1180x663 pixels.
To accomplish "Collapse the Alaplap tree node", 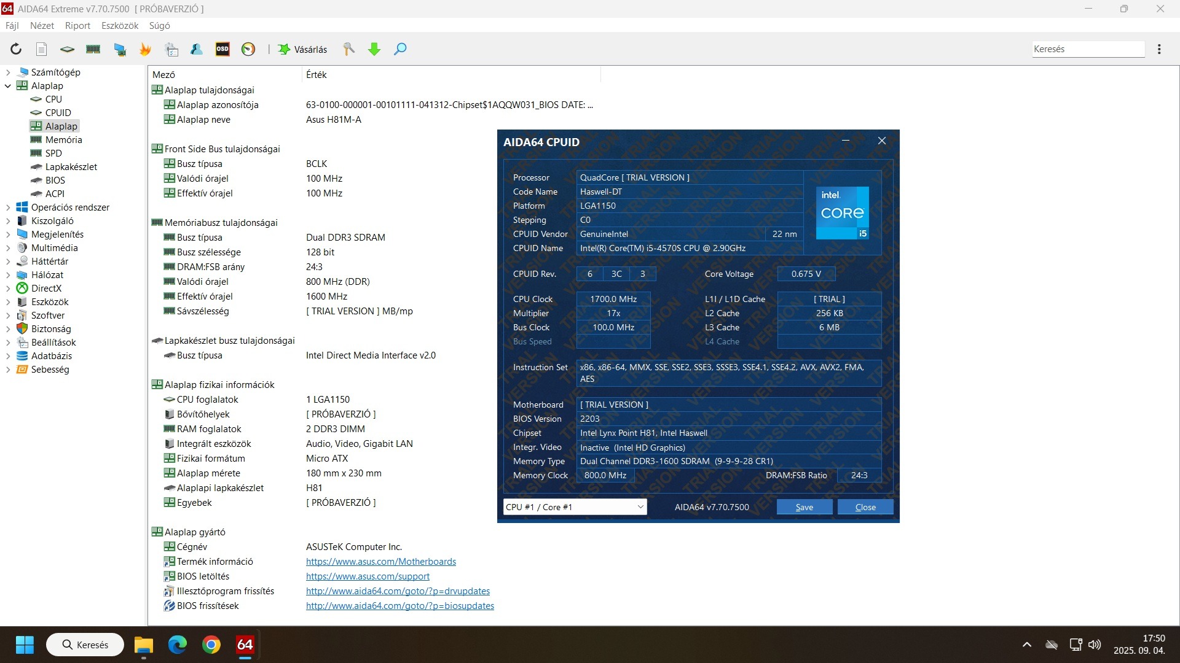I will coord(8,86).
